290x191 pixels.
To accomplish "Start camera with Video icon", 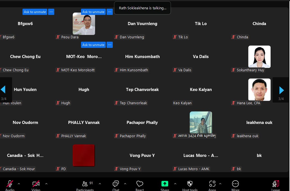I will (x=36, y=184).
